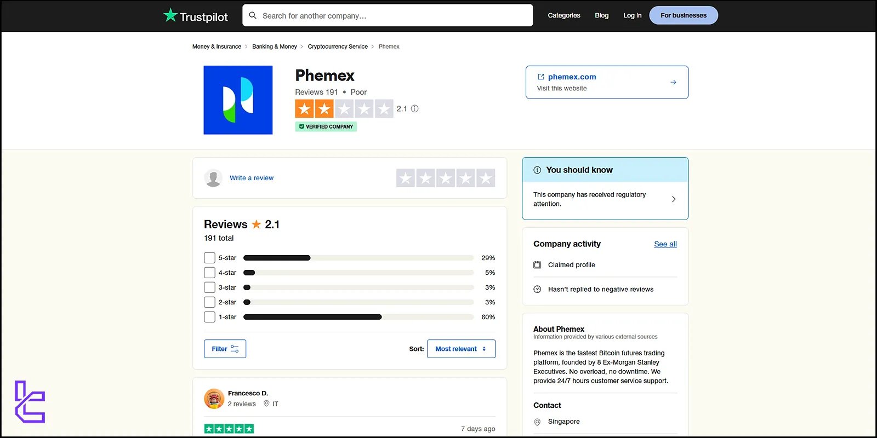This screenshot has width=877, height=438.
Task: Open phemex.com website link
Action: tap(572, 77)
